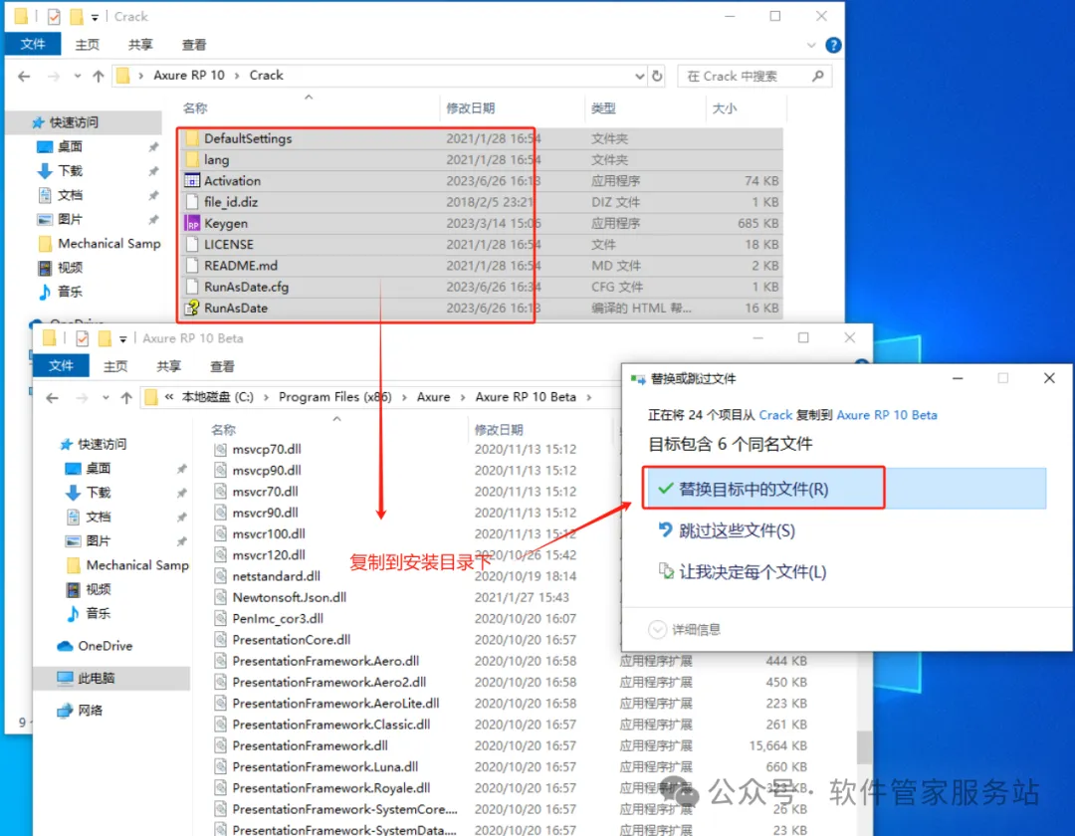Select the Activation application file icon
1075x836 pixels.
click(192, 181)
